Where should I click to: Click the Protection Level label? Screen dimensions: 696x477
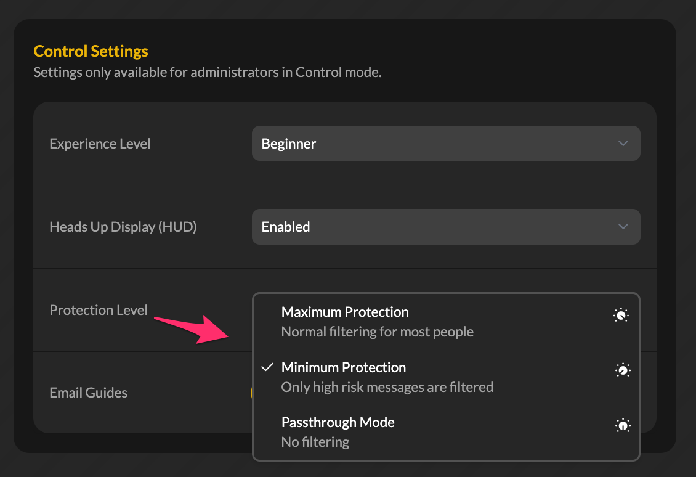[99, 310]
